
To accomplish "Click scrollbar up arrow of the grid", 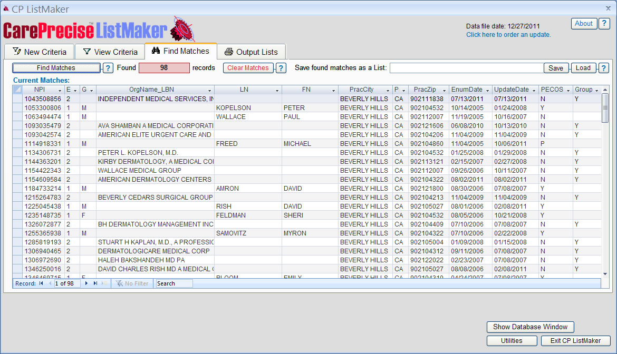I will tap(605, 90).
